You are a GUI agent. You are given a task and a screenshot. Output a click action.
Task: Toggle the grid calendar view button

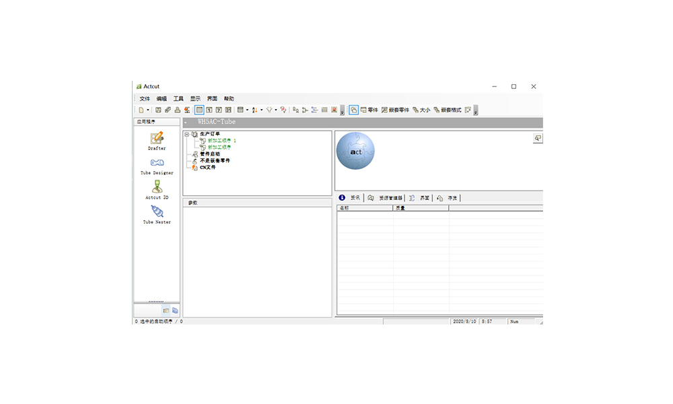[199, 110]
